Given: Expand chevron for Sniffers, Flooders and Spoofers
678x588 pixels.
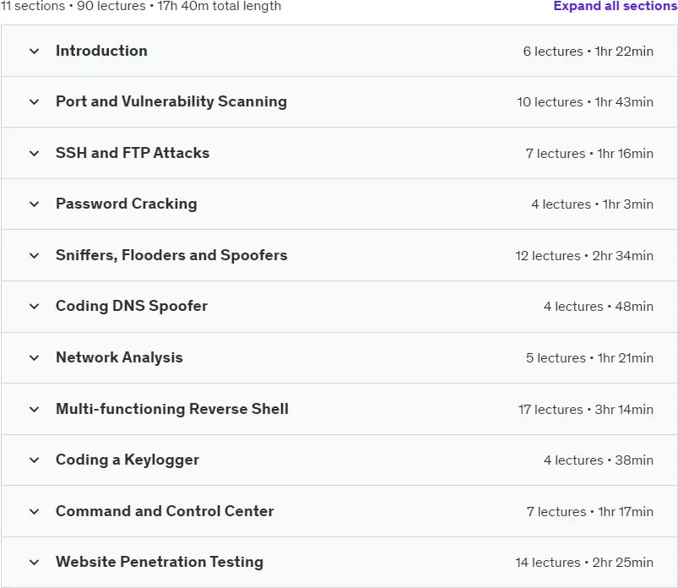Looking at the screenshot, I should pos(34,256).
